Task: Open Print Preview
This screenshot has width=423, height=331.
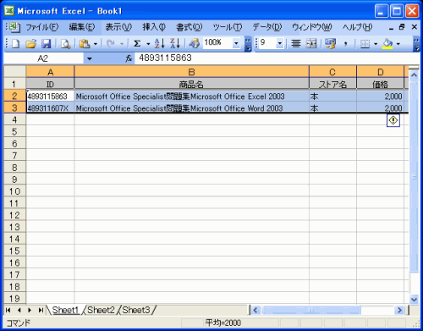Action: point(65,44)
